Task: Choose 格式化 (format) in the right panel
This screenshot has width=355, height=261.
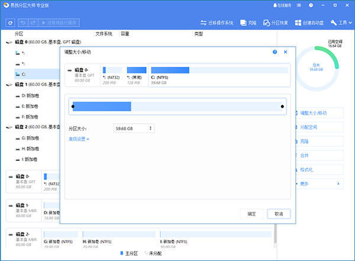Action: tap(308, 169)
